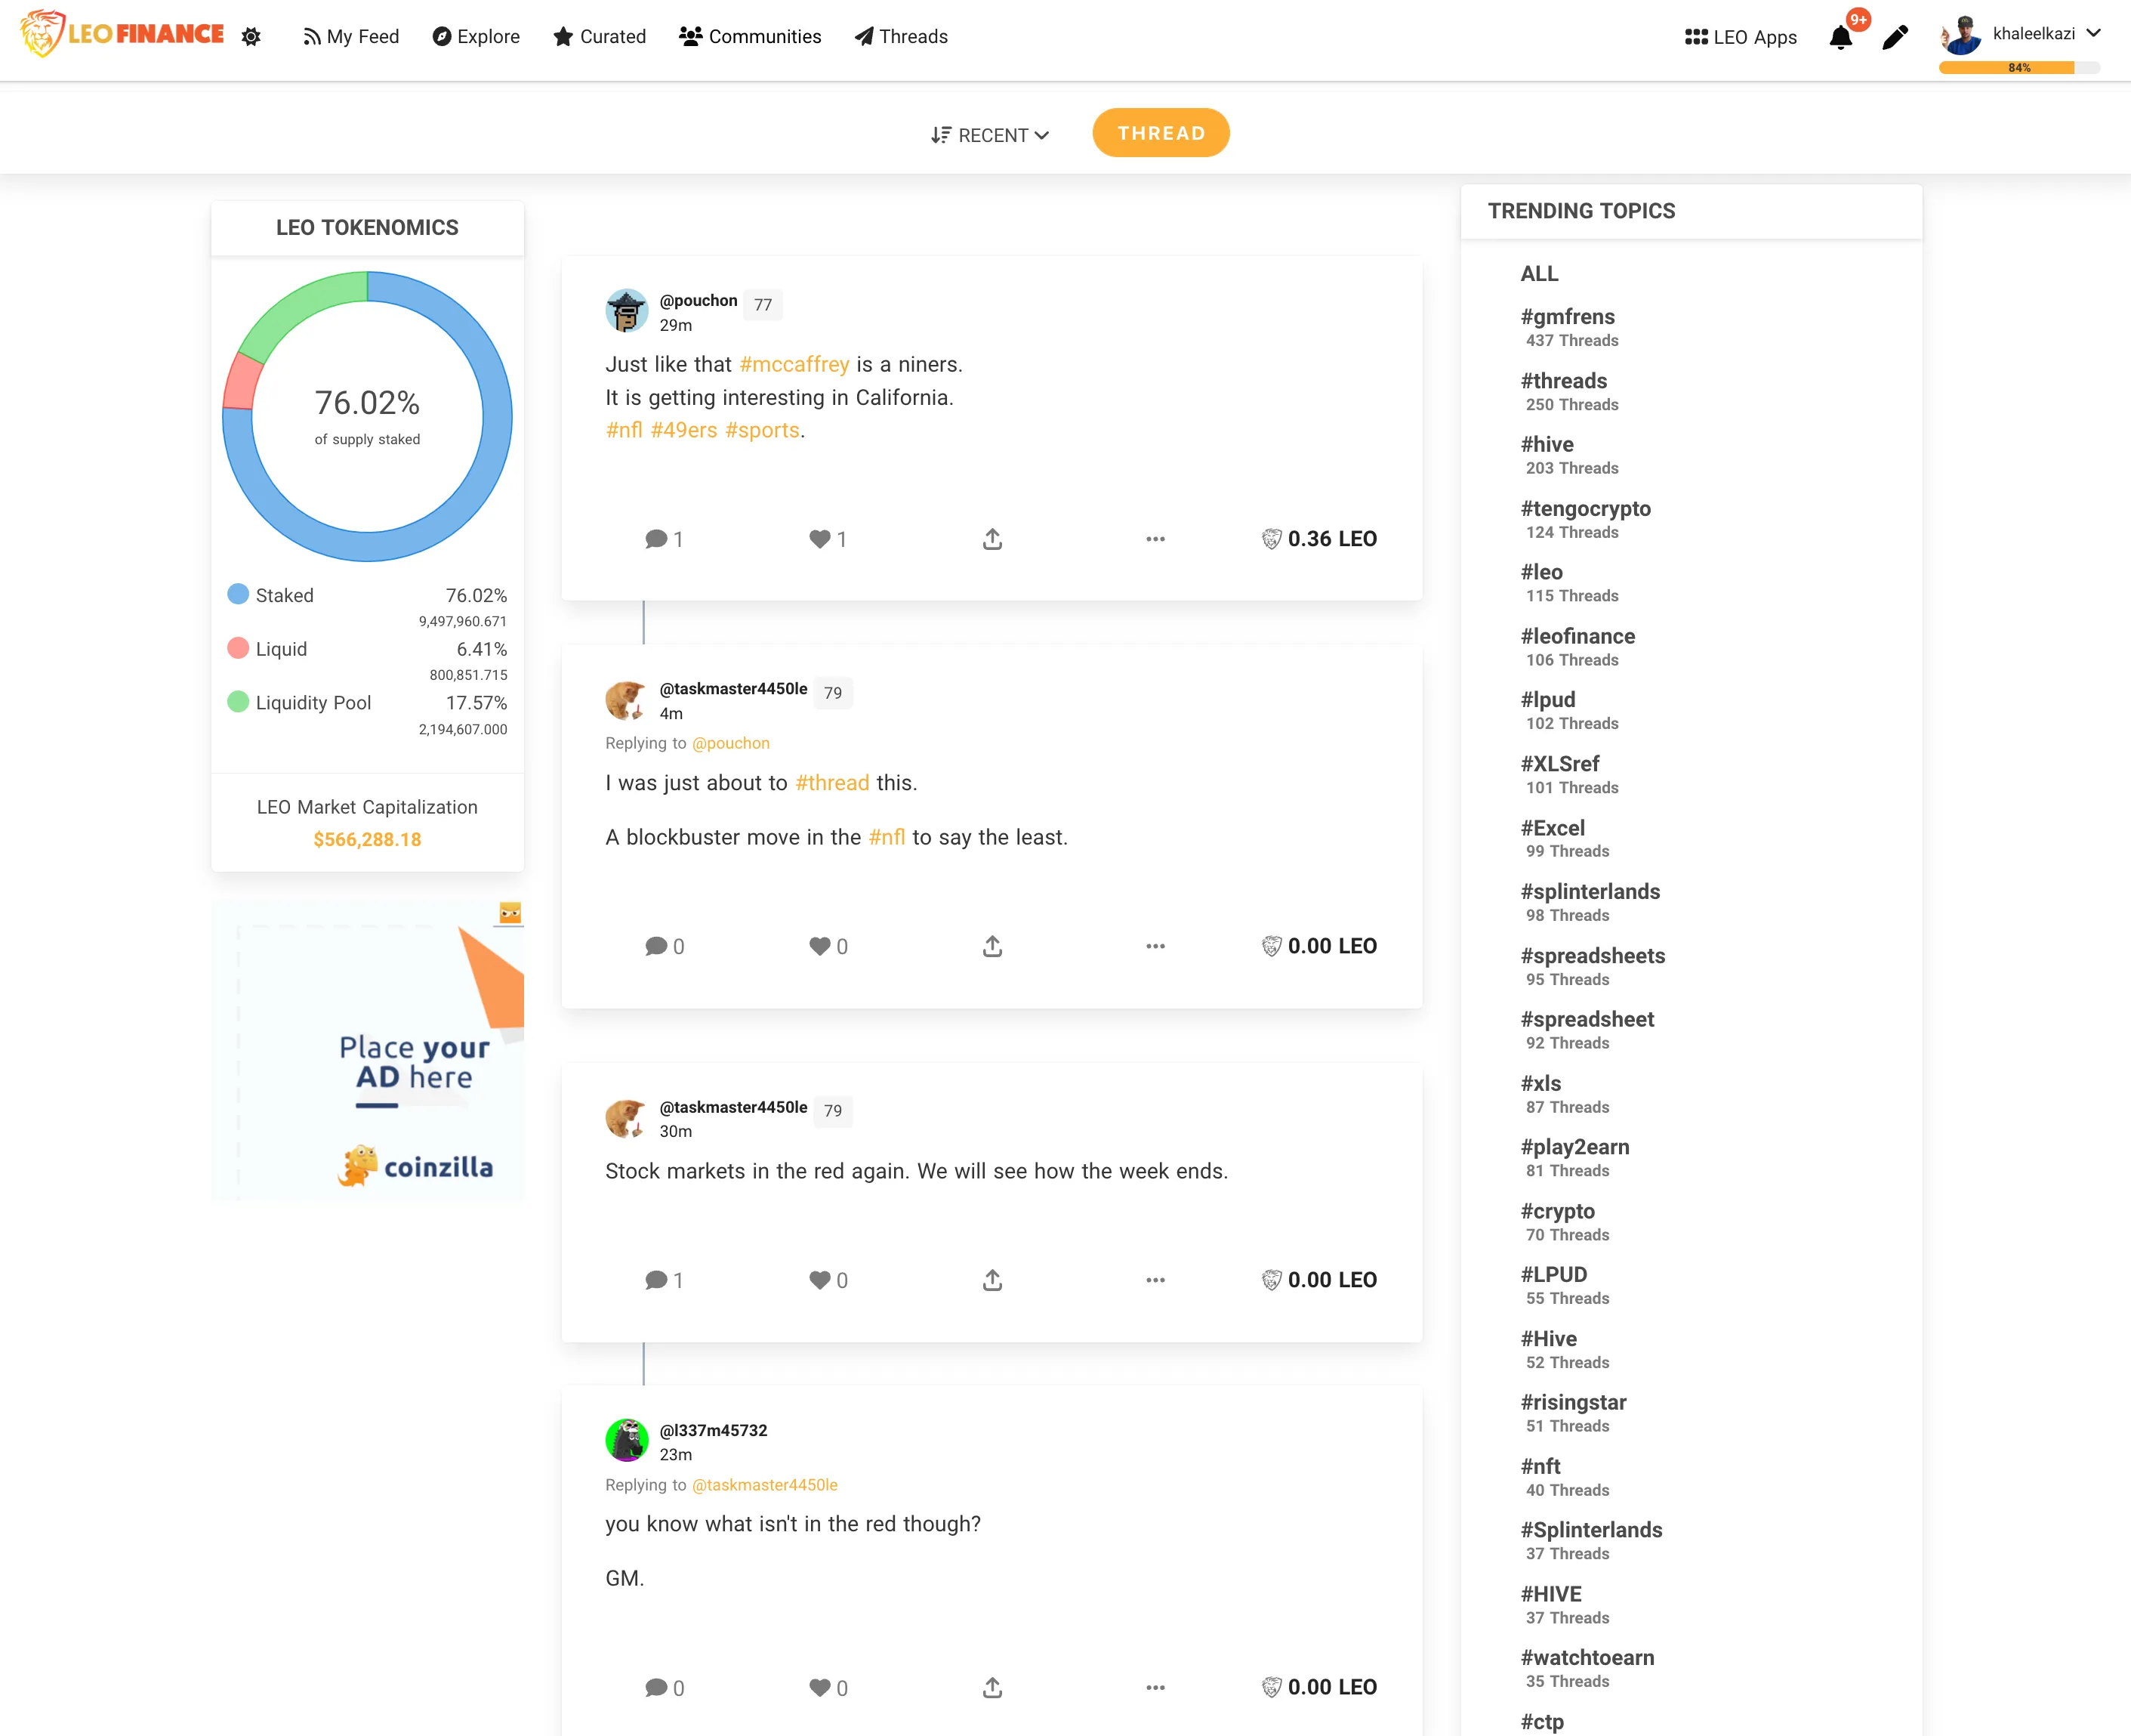Screen dimensions: 2131x1736
Task: Select the #leofinance trending topic
Action: click(x=1577, y=637)
